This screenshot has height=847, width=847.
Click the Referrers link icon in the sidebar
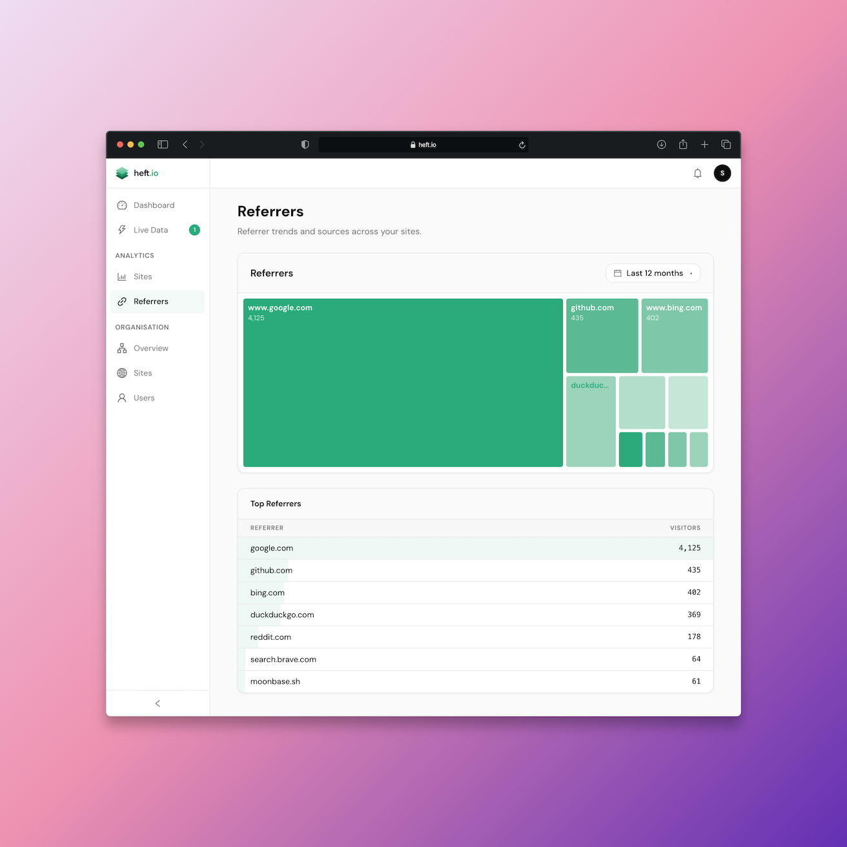click(x=122, y=301)
